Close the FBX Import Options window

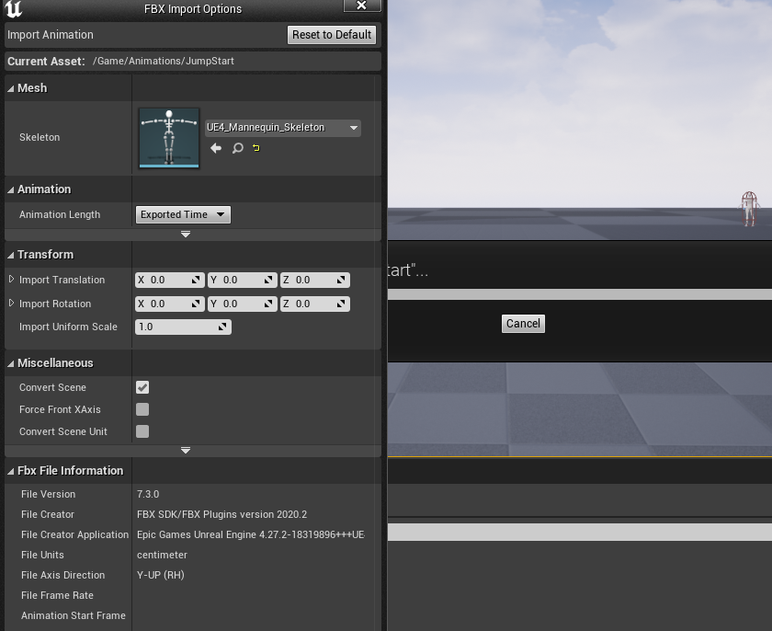(x=362, y=6)
